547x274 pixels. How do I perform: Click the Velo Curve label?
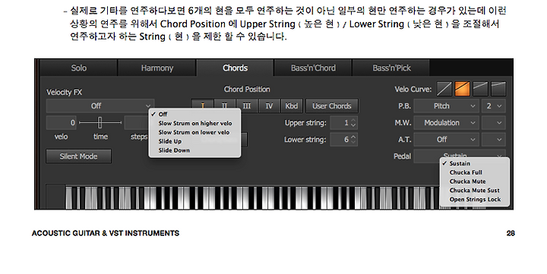click(x=413, y=90)
